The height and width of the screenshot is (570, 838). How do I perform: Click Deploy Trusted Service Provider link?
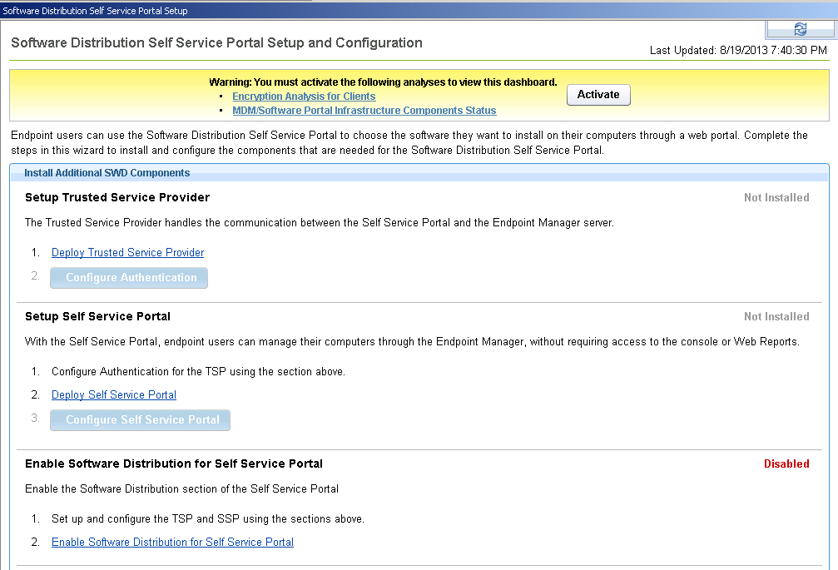point(127,253)
